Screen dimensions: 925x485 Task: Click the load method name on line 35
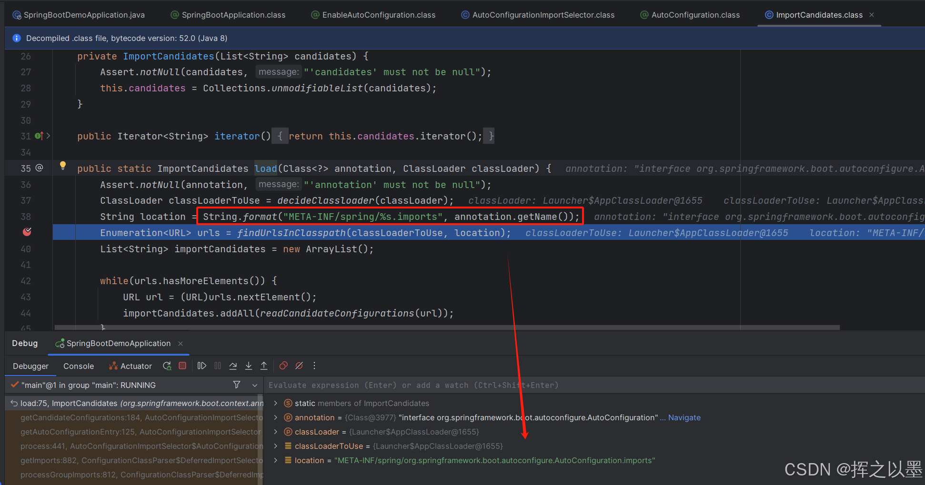[x=266, y=168]
